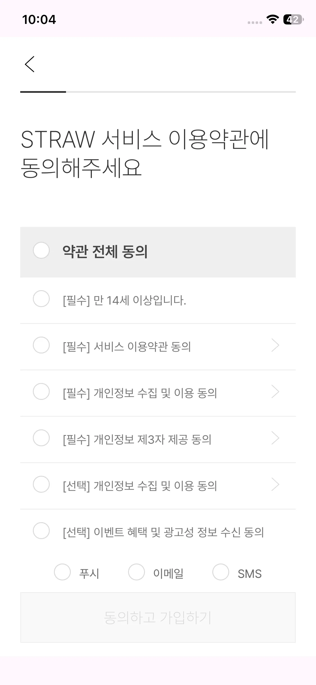The height and width of the screenshot is (685, 316).
Task: Check the 서비스 이용약관 동의 checkbox
Action: click(41, 345)
